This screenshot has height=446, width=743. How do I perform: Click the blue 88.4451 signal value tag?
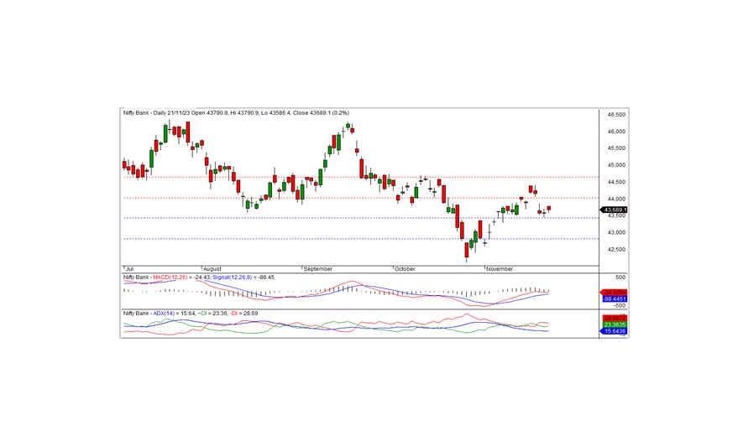615,299
